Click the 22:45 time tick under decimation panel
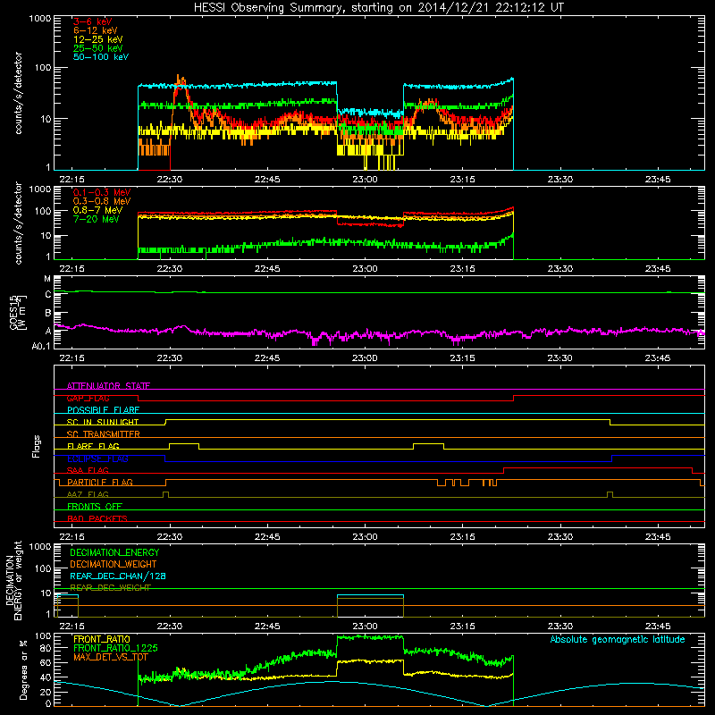This screenshot has width=715, height=715. pos(267,627)
